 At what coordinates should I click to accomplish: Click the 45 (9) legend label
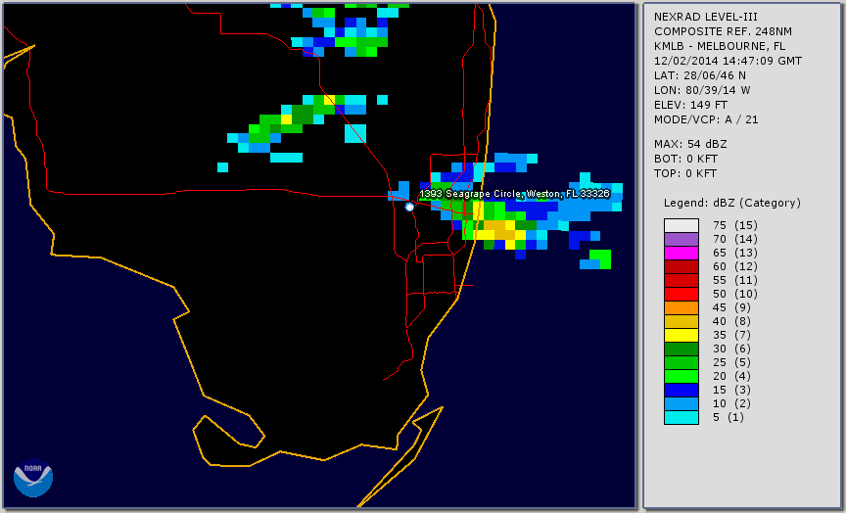pyautogui.click(x=731, y=307)
